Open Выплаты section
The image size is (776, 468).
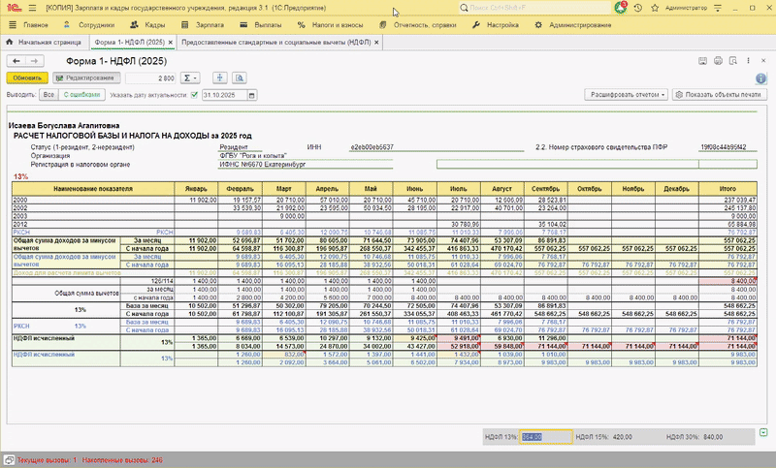[261, 25]
